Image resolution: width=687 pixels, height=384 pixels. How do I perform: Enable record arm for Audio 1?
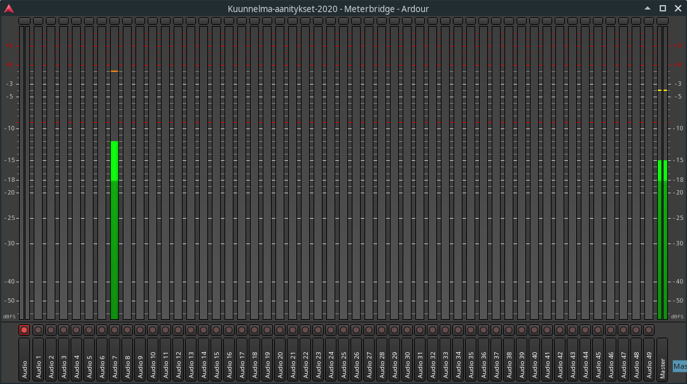click(38, 330)
